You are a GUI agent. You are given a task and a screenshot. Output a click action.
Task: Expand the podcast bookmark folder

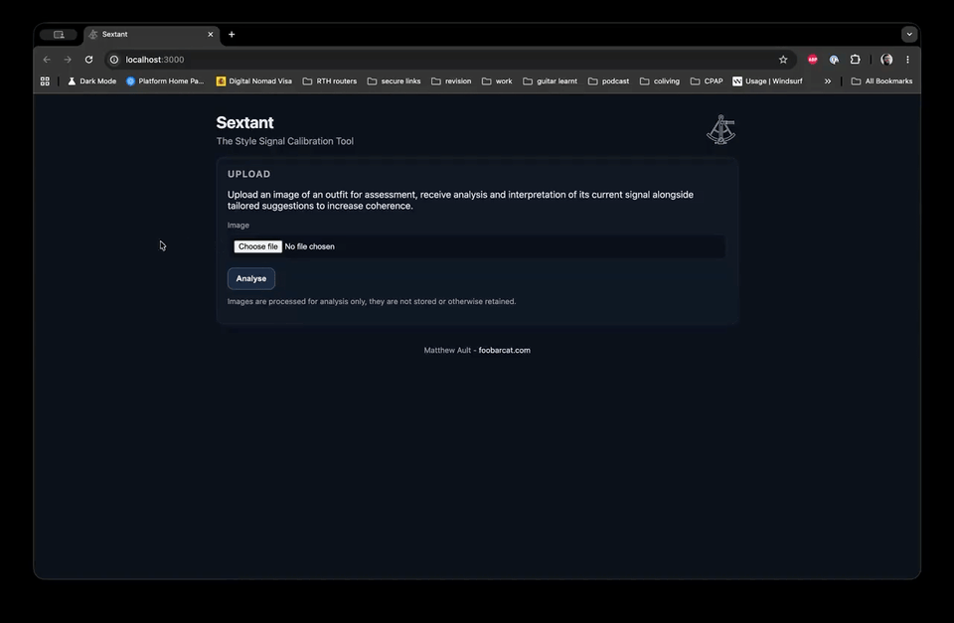pos(608,80)
